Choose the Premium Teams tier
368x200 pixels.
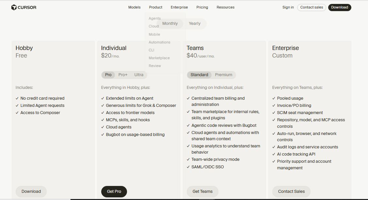[223, 75]
